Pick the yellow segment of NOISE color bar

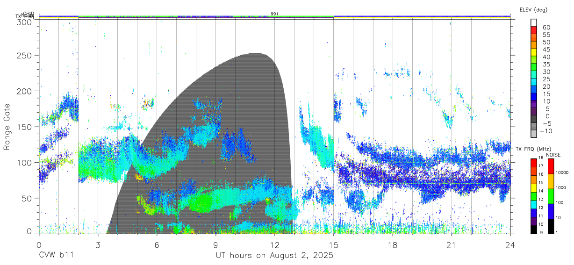551,181
